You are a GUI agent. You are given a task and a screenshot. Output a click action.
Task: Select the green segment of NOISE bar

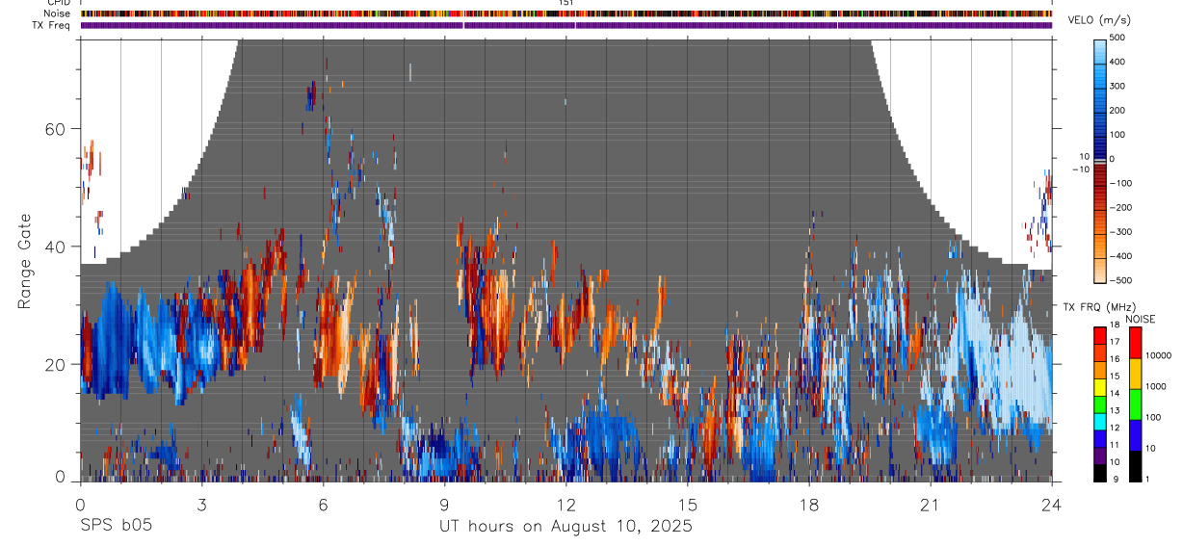[1135, 404]
